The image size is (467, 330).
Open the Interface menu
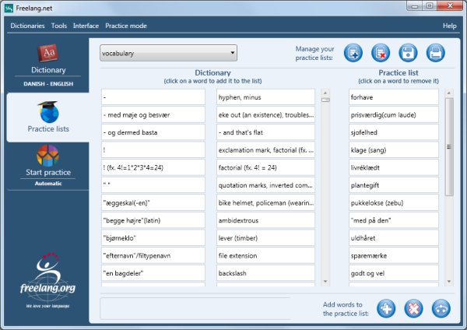86,26
